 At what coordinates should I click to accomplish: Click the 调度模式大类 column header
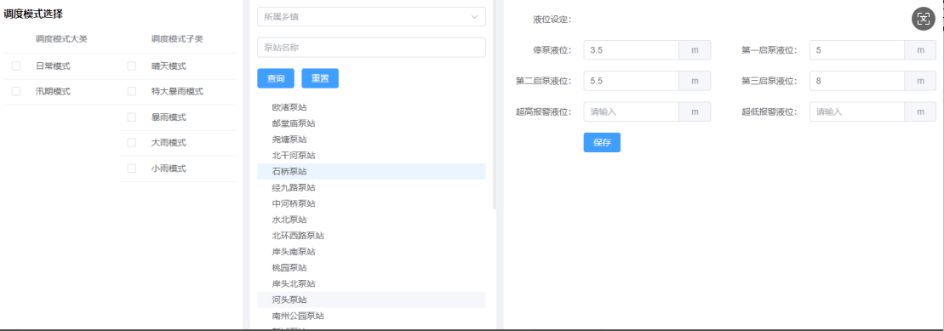click(61, 38)
